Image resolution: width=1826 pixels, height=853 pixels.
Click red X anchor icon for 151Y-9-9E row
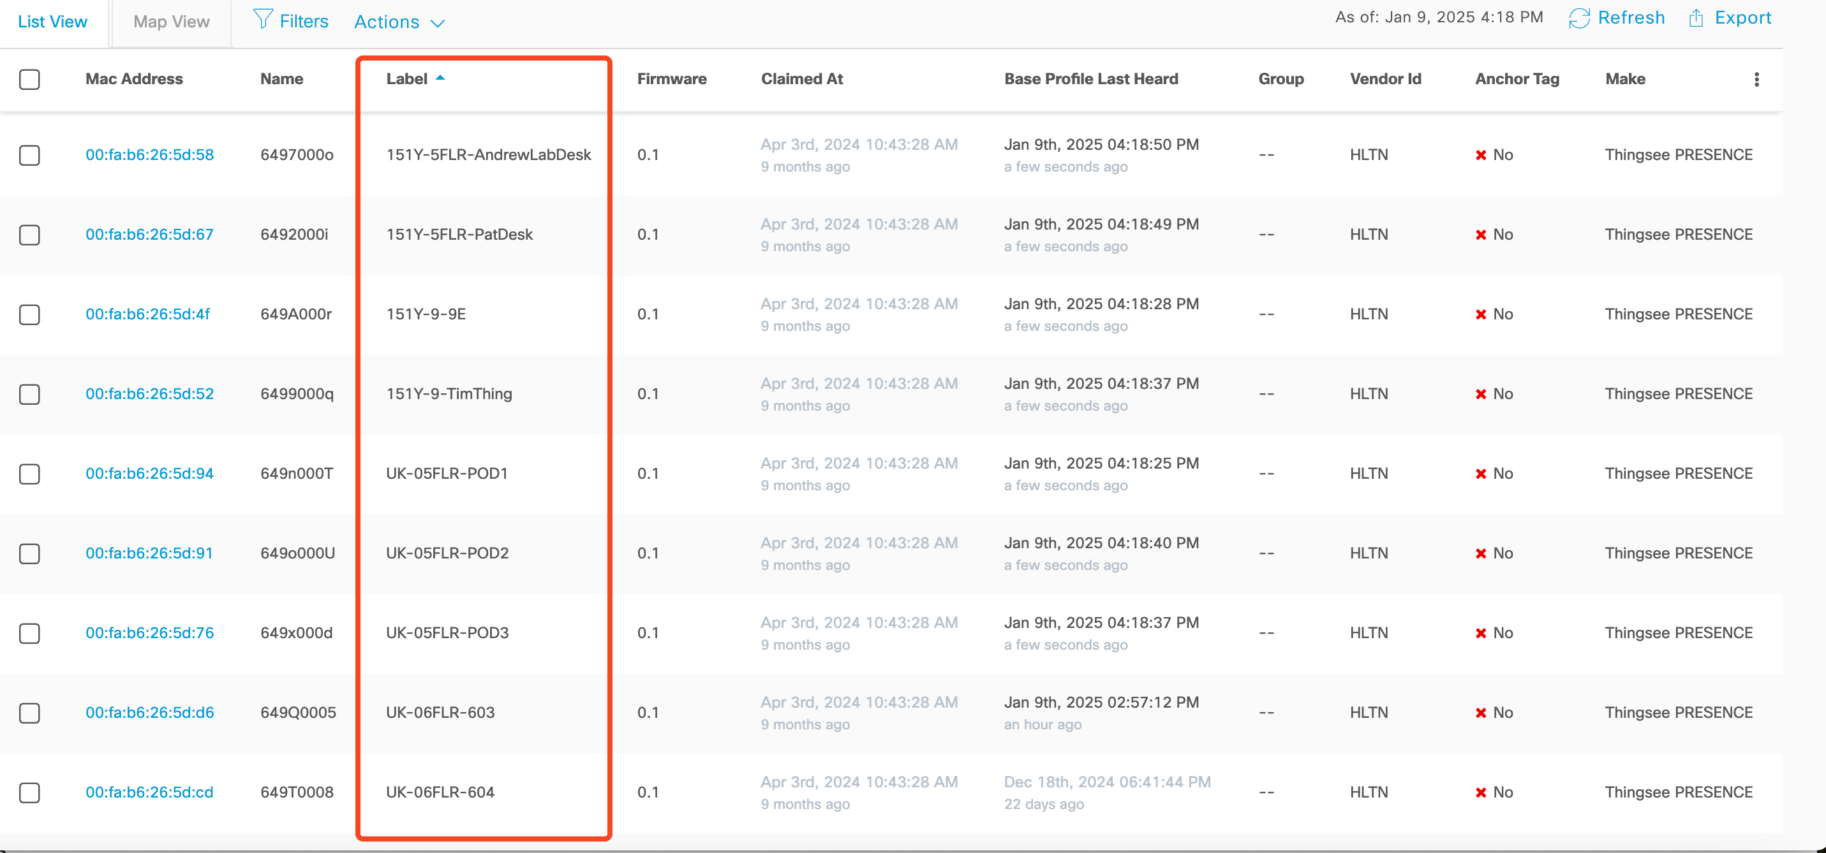pos(1480,314)
